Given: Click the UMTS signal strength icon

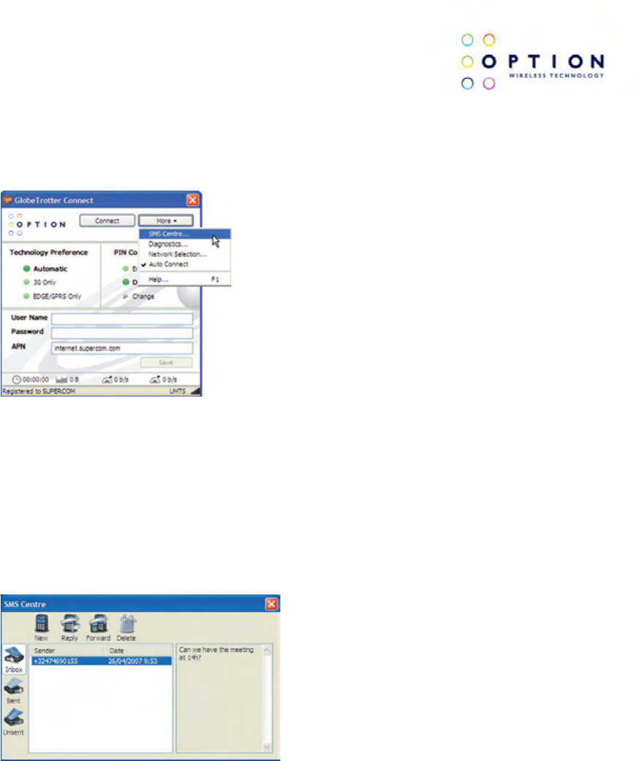Looking at the screenshot, I should [x=195, y=391].
